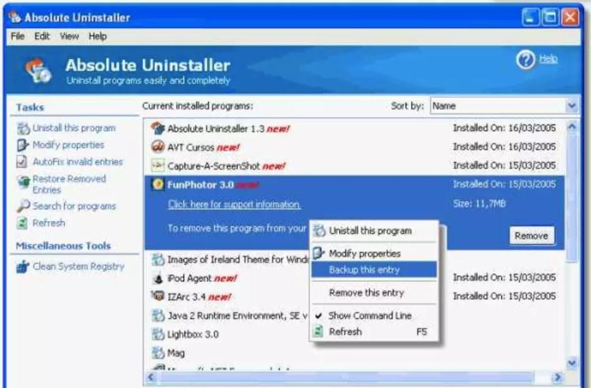This screenshot has width=591, height=388.
Task: Click the iPod Agent program icon
Action: click(x=158, y=278)
